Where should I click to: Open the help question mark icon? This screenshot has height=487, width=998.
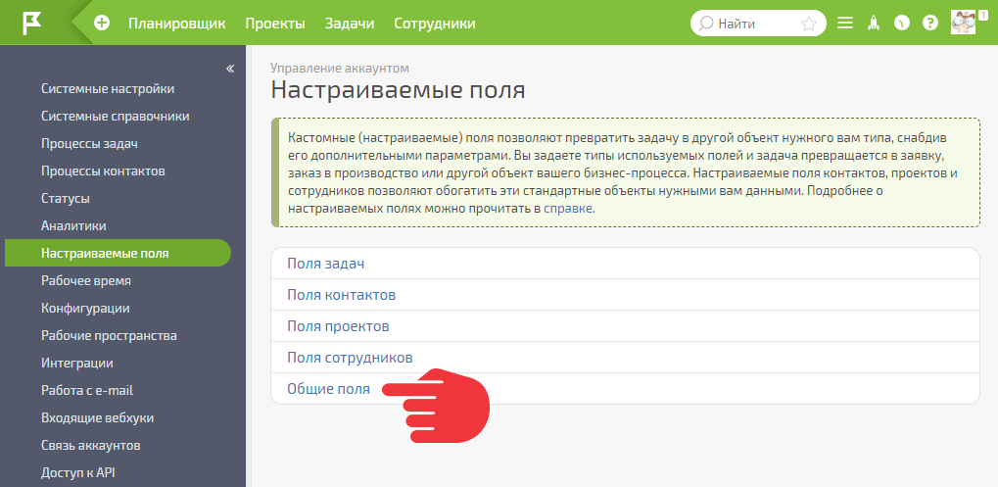(x=930, y=24)
